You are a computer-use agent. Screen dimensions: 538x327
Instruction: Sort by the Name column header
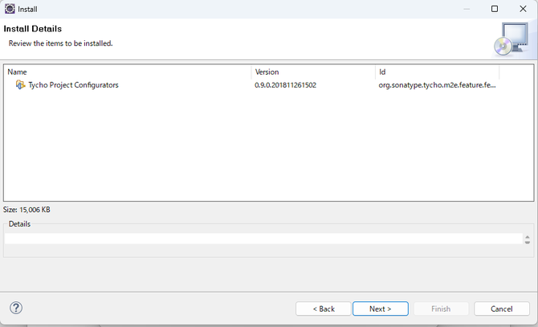click(x=128, y=72)
